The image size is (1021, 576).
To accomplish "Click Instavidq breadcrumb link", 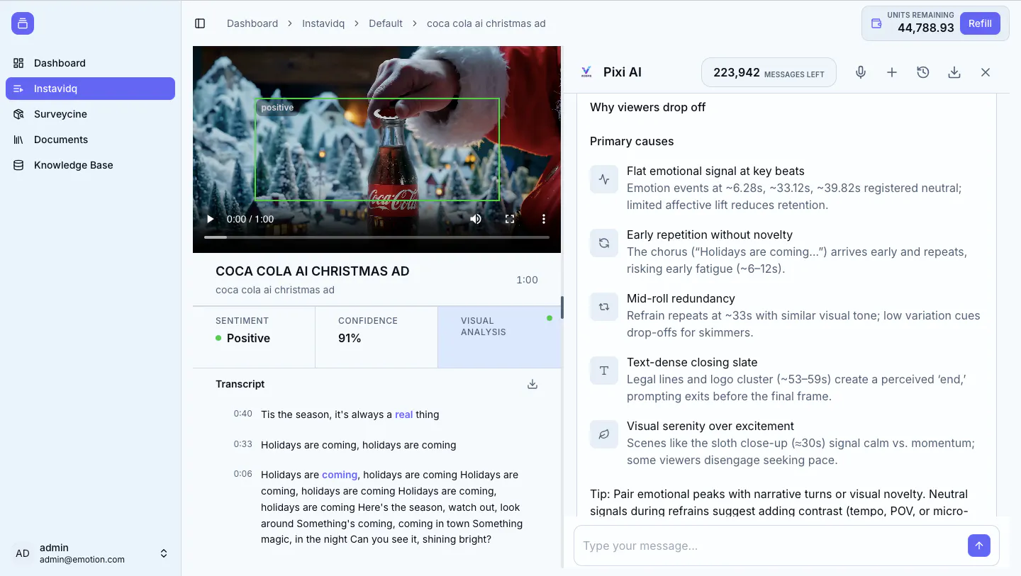I will point(323,23).
